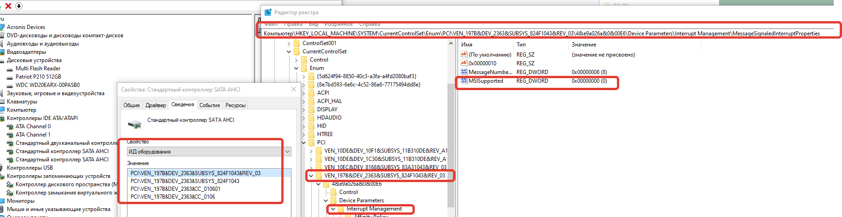This screenshot has height=217, width=842.
Task: Select hardware ID ending in CC_0106
Action: [173, 197]
